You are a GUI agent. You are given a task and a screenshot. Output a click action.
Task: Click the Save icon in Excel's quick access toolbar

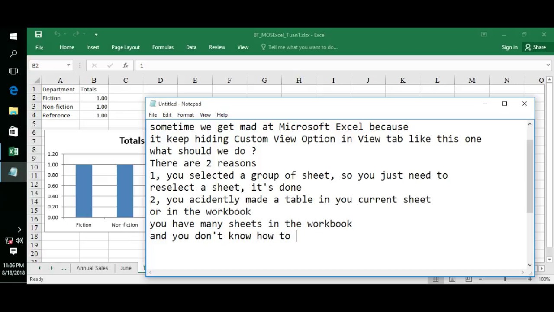[x=39, y=34]
